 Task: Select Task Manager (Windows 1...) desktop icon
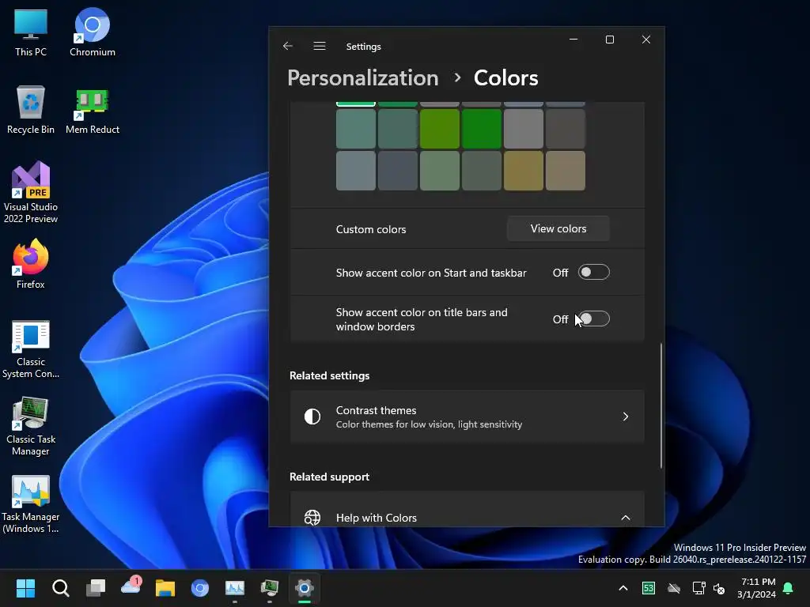click(31, 504)
